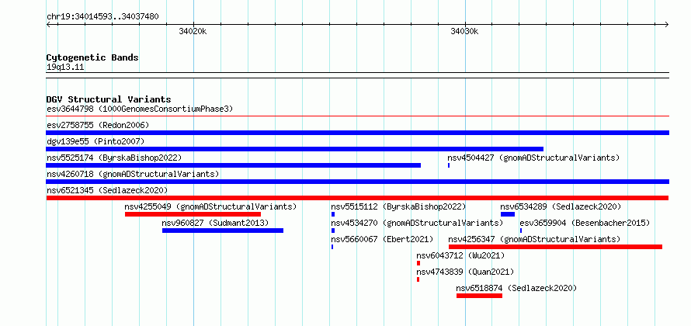Click blue bar under nsv4260718 label

click(357, 182)
